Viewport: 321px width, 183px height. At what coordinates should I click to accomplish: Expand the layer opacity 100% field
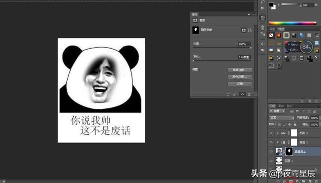(x=314, y=118)
